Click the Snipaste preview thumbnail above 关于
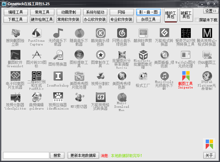This screenshot has height=162, width=220. pyautogui.click(x=209, y=144)
